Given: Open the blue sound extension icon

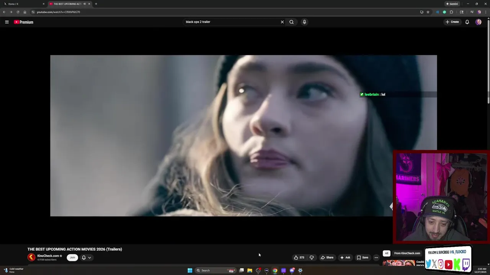Looking at the screenshot, I should click(x=438, y=12).
